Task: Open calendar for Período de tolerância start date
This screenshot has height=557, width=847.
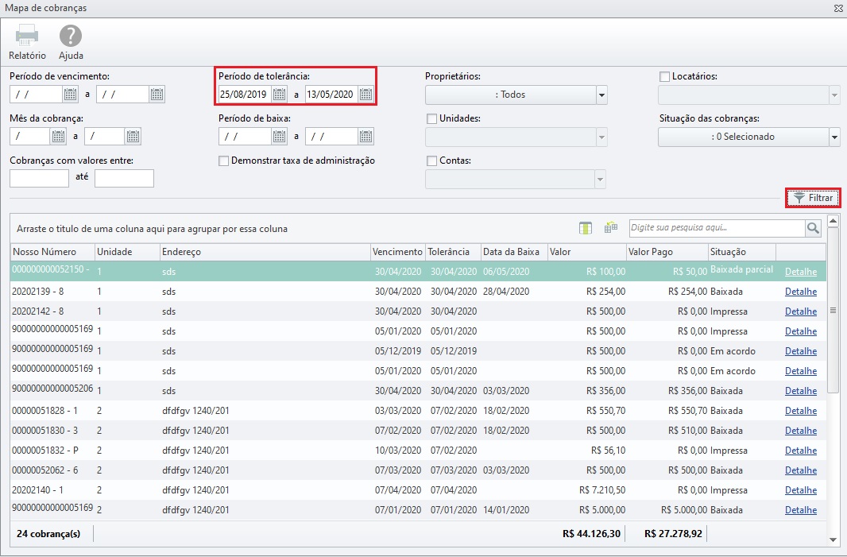Action: pos(279,95)
